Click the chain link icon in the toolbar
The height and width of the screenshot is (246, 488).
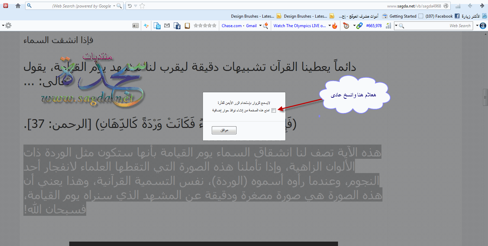pyautogui.click(x=359, y=25)
